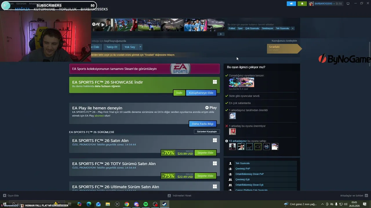Expand the Yok Say dropdown arrow

click(140, 47)
